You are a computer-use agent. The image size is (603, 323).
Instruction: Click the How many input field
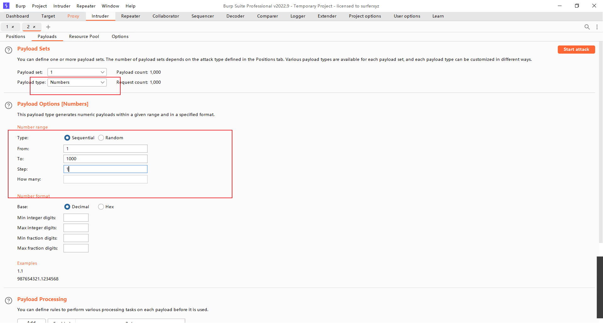[105, 179]
